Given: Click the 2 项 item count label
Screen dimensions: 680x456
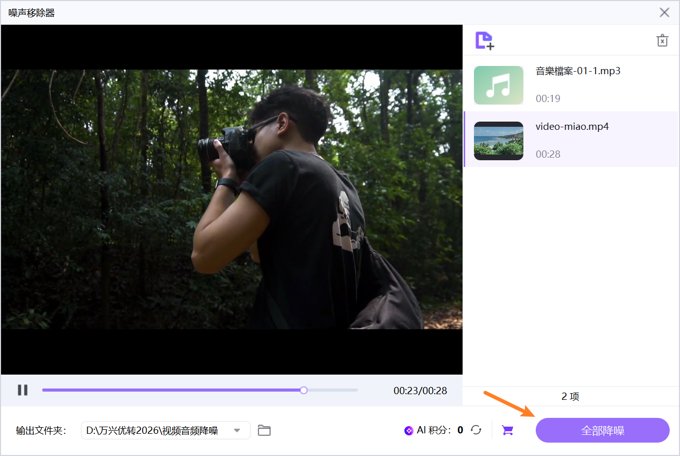Looking at the screenshot, I should point(570,396).
